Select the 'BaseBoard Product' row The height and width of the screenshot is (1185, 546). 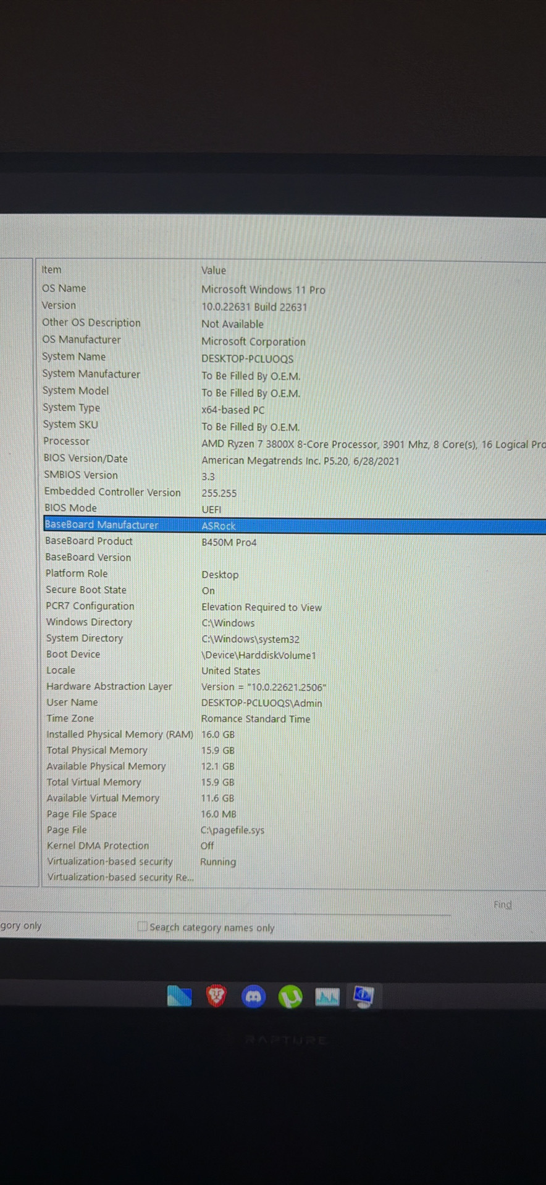pos(293,541)
